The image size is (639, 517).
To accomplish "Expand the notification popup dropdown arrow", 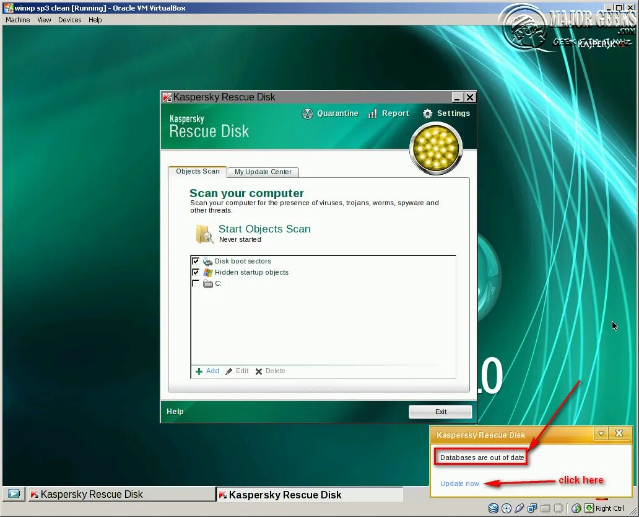I will (x=601, y=433).
